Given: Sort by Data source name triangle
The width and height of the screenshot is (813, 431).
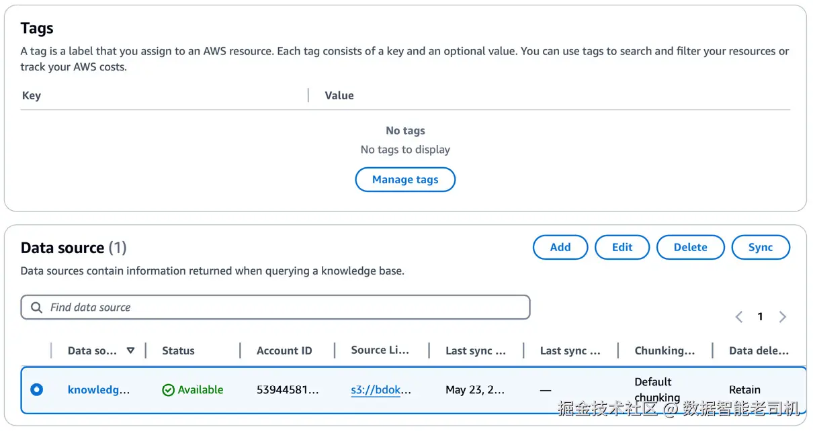Looking at the screenshot, I should point(130,350).
